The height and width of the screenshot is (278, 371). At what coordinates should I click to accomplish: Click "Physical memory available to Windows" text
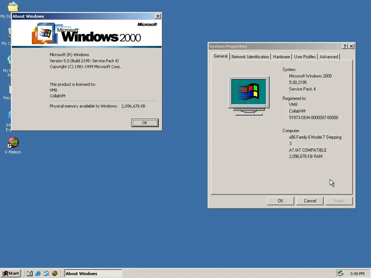coord(83,106)
